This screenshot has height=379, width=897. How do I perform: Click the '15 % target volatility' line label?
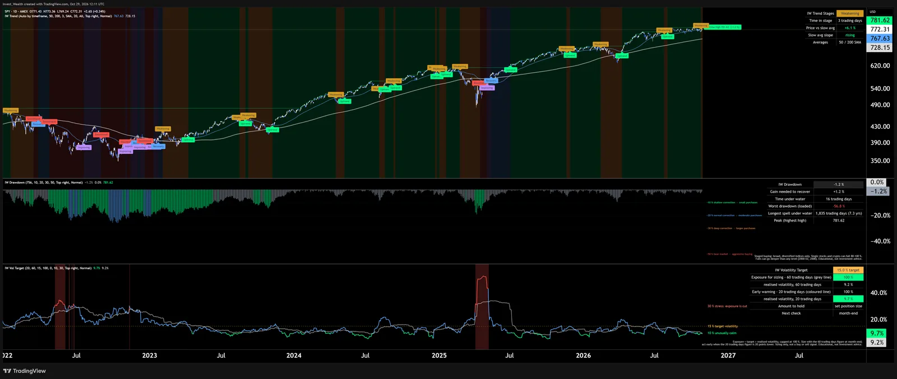coord(723,326)
